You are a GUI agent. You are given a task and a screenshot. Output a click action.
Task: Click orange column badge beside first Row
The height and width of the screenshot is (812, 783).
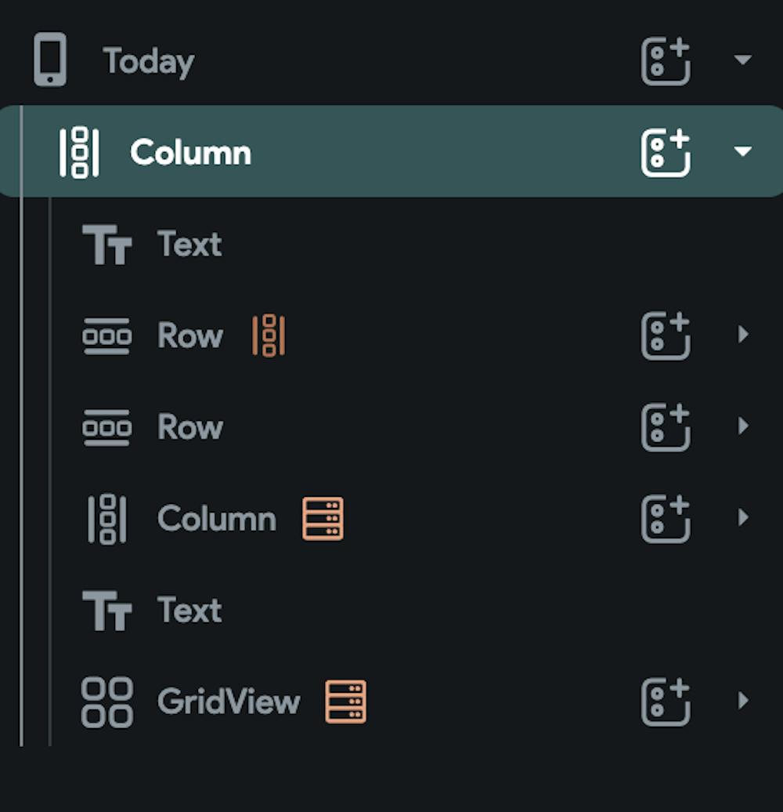point(269,335)
